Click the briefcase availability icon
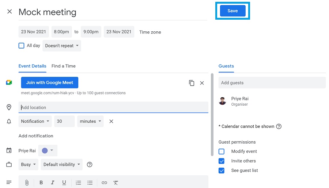This screenshot has width=329, height=188. click(9, 165)
